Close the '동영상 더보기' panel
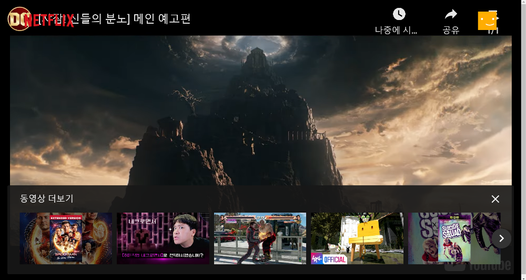Viewport: 526px width, 280px height. click(x=495, y=199)
